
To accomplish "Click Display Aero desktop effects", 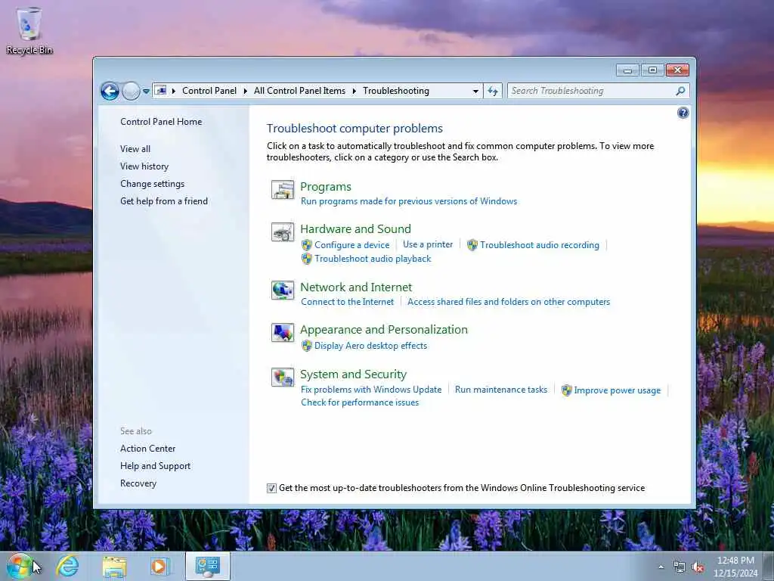I will (x=370, y=346).
